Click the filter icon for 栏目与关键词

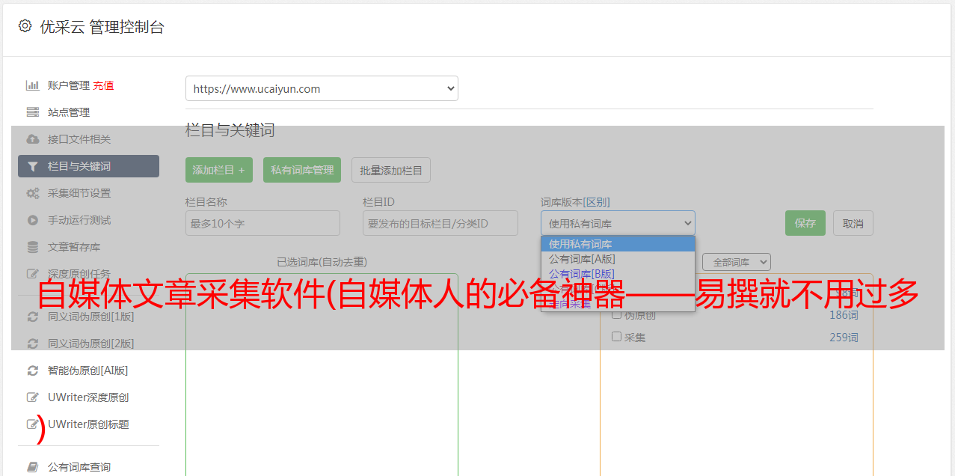click(x=32, y=166)
